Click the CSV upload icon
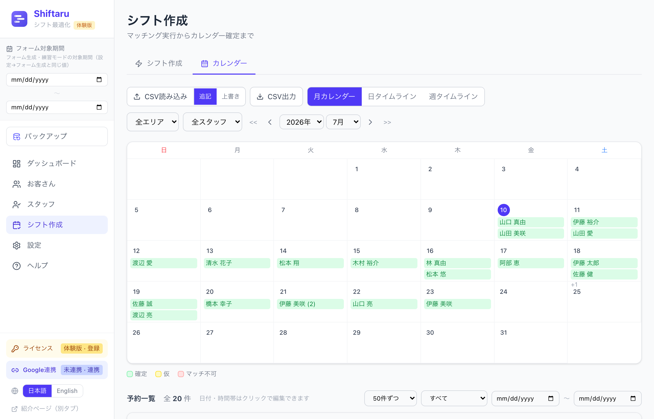Screen dimensions: 654x419 [137, 97]
